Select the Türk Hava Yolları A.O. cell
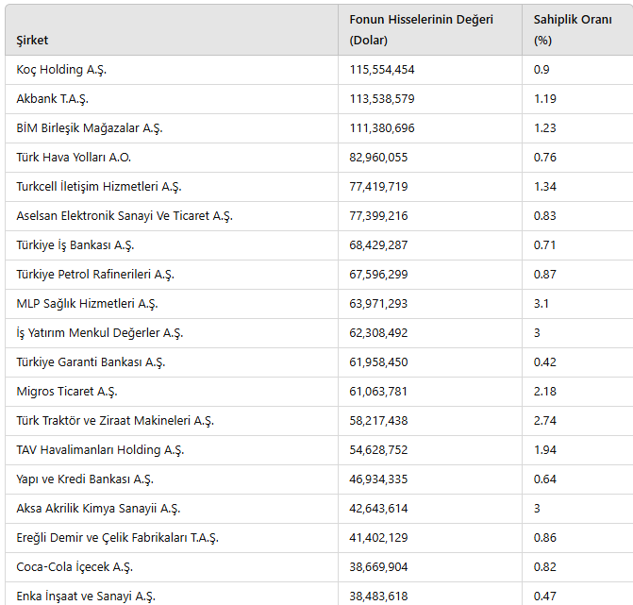The image size is (633, 605). (74, 158)
